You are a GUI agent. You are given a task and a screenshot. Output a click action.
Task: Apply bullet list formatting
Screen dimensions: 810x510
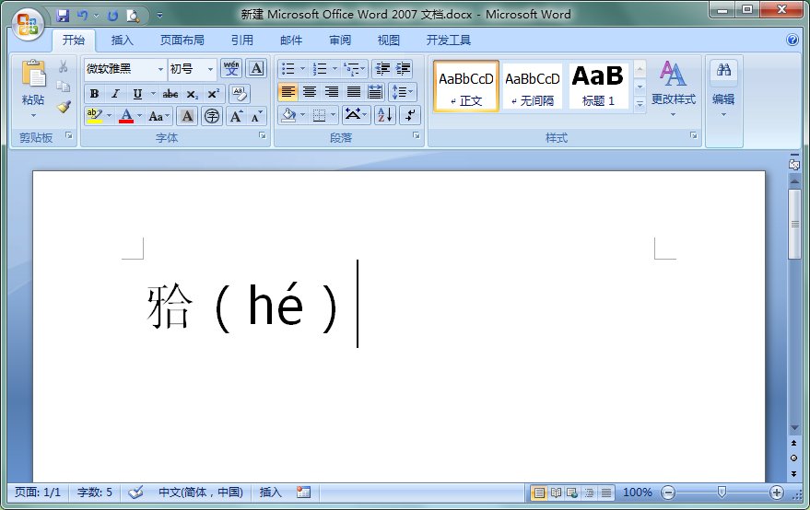(x=288, y=69)
